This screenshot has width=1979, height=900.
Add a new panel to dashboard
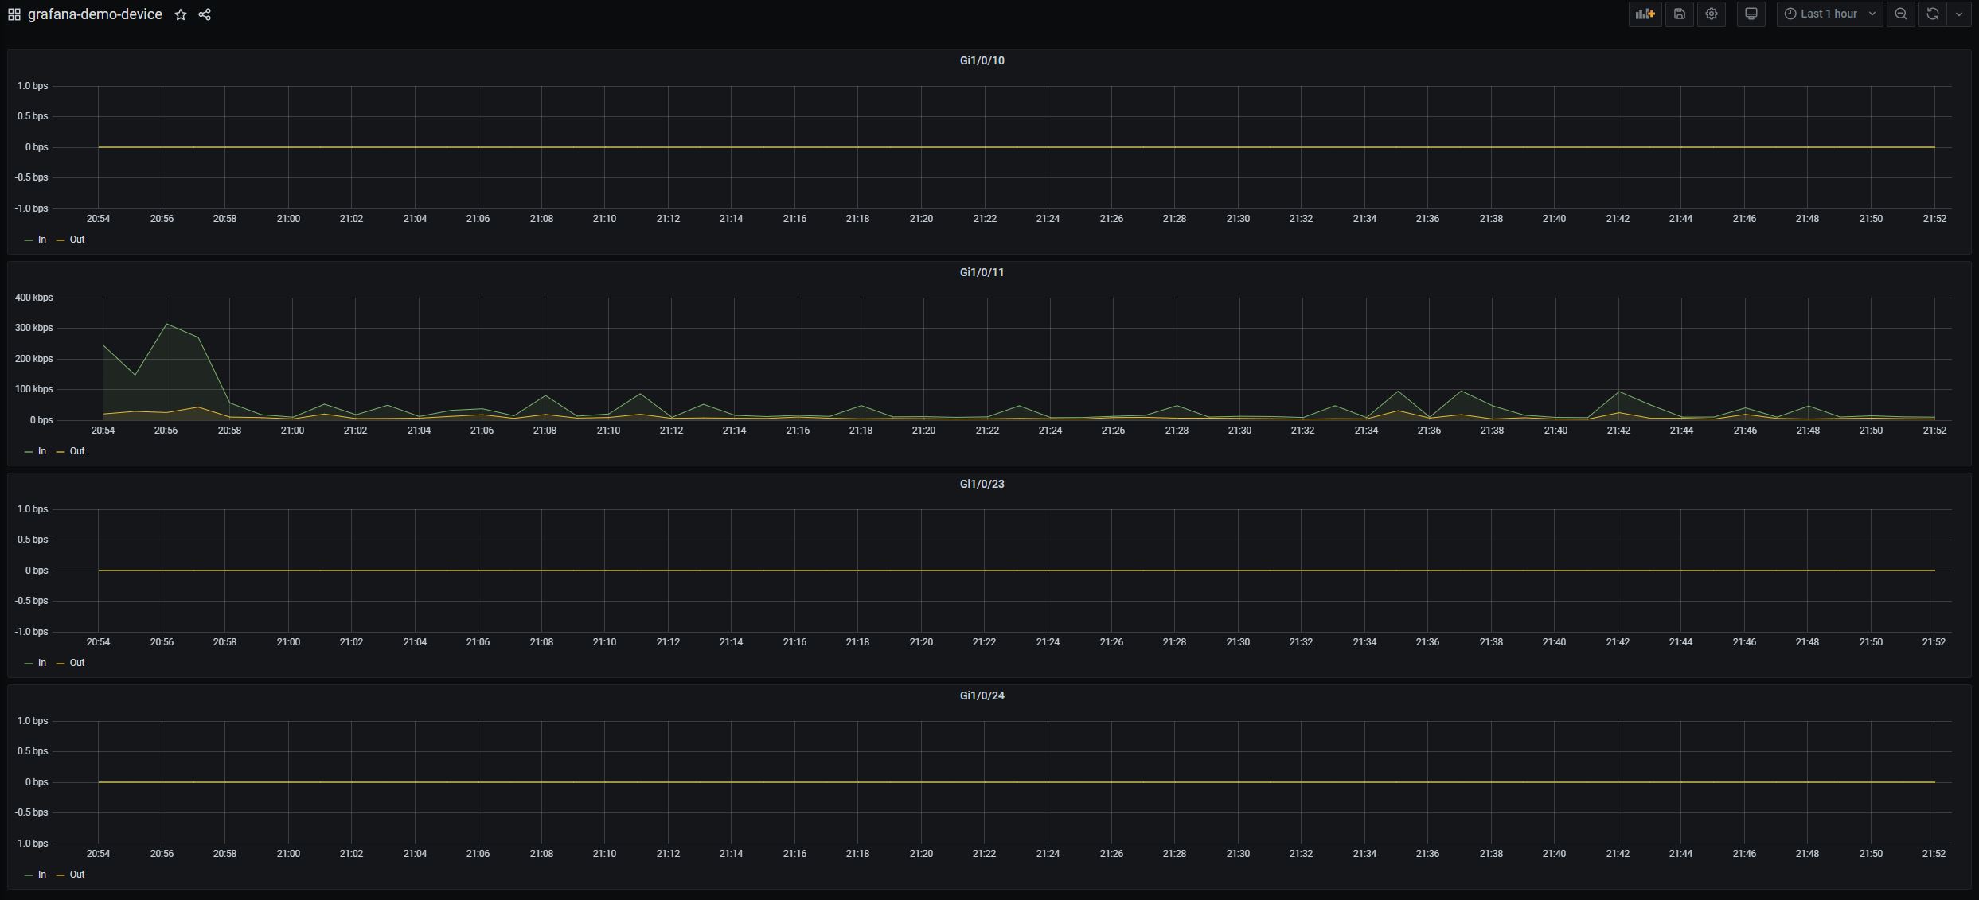(1645, 14)
